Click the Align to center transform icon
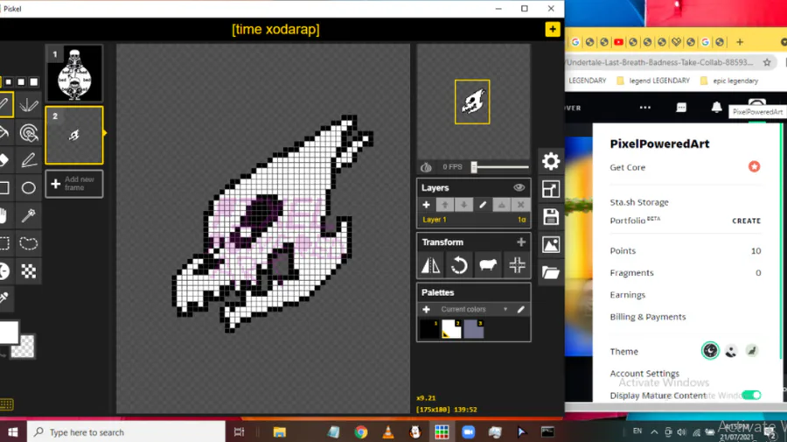 click(517, 265)
